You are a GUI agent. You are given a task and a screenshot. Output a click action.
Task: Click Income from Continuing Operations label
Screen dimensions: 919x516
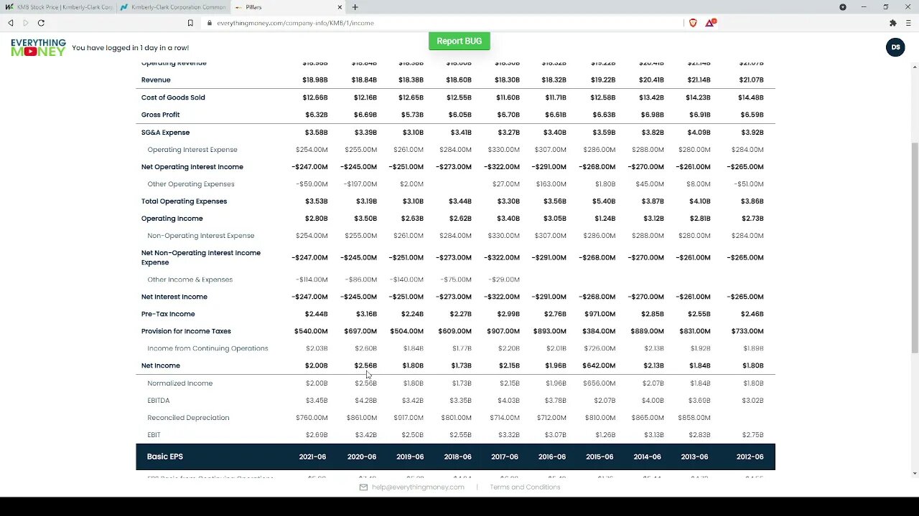(207, 348)
